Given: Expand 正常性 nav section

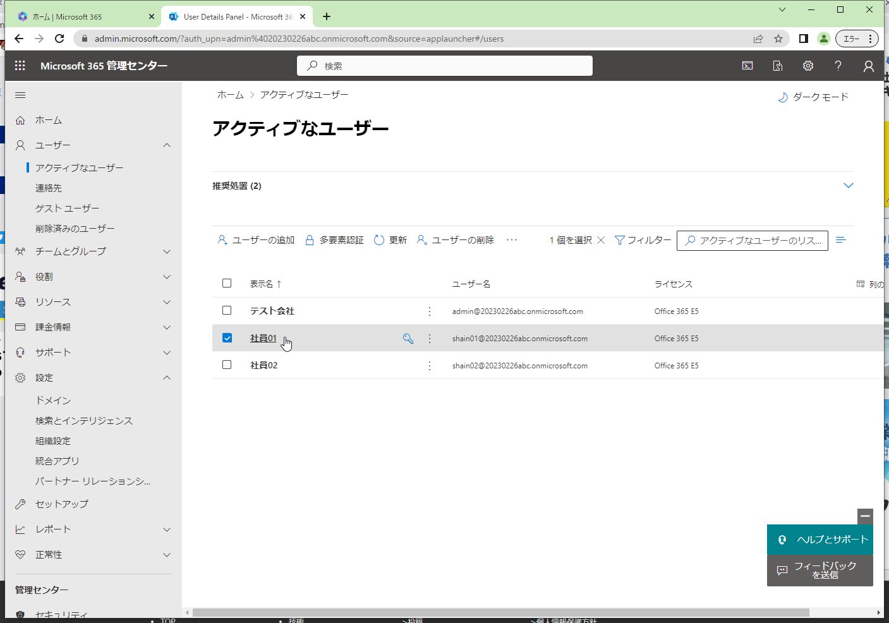Looking at the screenshot, I should (x=167, y=555).
